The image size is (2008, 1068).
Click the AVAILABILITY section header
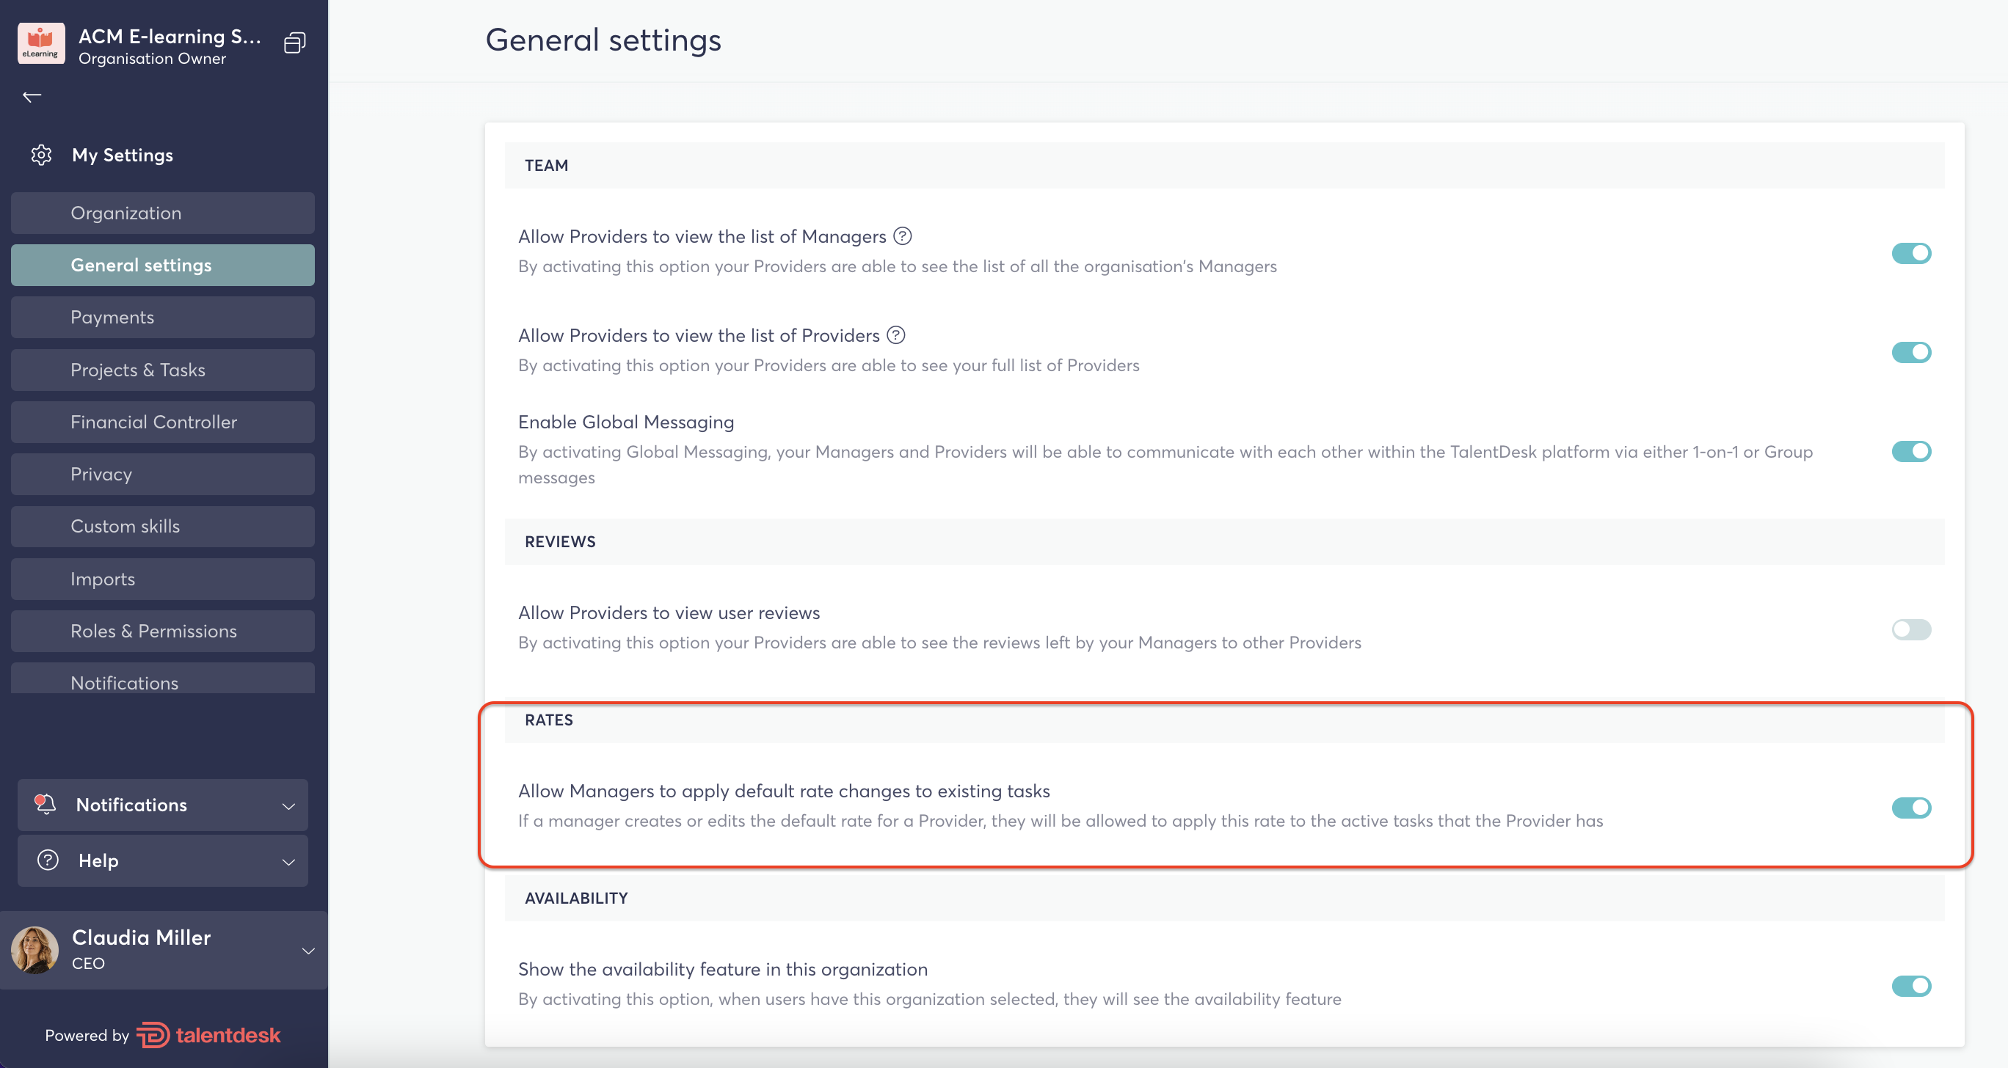[576, 898]
